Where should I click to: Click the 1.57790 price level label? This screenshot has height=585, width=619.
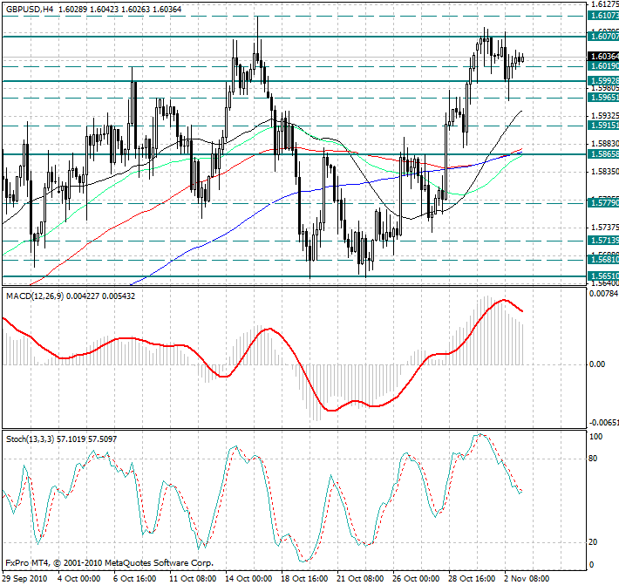[603, 203]
